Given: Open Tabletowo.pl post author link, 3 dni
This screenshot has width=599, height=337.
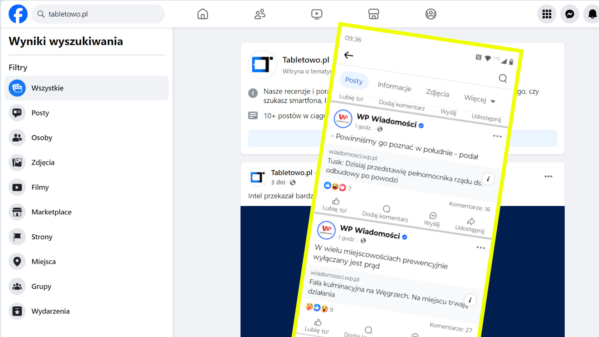Looking at the screenshot, I should point(292,173).
